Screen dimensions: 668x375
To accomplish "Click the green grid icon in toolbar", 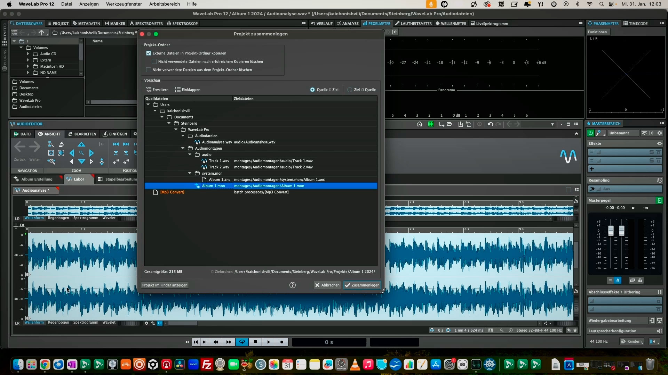I will [x=431, y=124].
